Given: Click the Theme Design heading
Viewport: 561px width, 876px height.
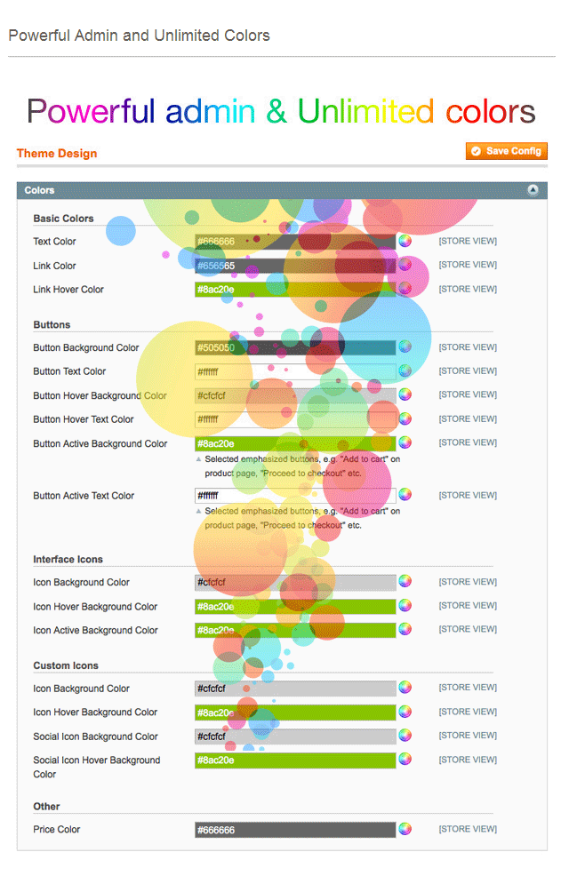Looking at the screenshot, I should [x=57, y=154].
